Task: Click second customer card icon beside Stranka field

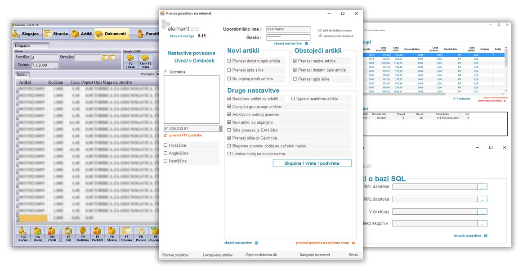Action: [x=112, y=58]
